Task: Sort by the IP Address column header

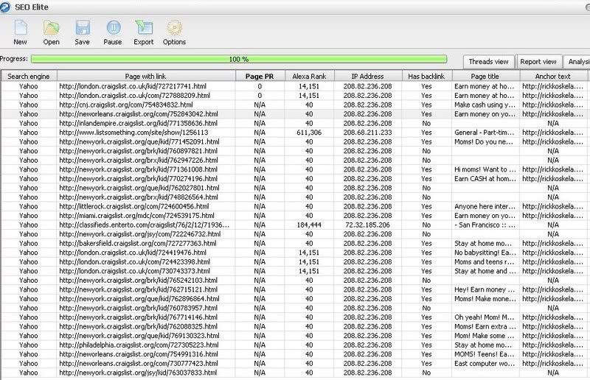Action: point(367,77)
